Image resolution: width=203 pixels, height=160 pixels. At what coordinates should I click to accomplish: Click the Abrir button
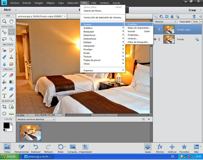7,10
